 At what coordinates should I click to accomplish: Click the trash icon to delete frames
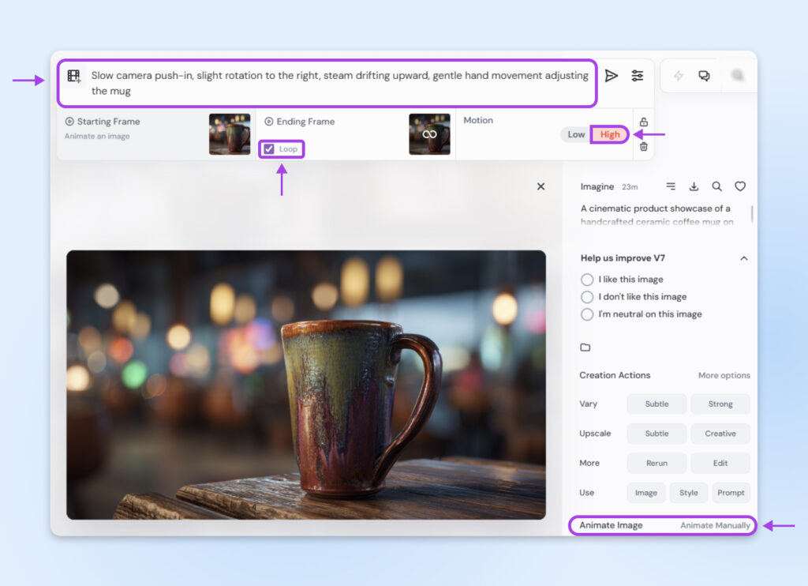(644, 146)
